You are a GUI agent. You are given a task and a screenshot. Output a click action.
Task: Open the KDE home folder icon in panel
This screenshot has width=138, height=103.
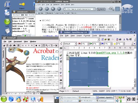tap(11, 99)
